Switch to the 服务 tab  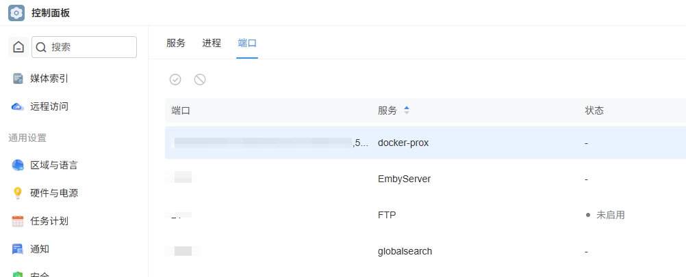tap(176, 43)
